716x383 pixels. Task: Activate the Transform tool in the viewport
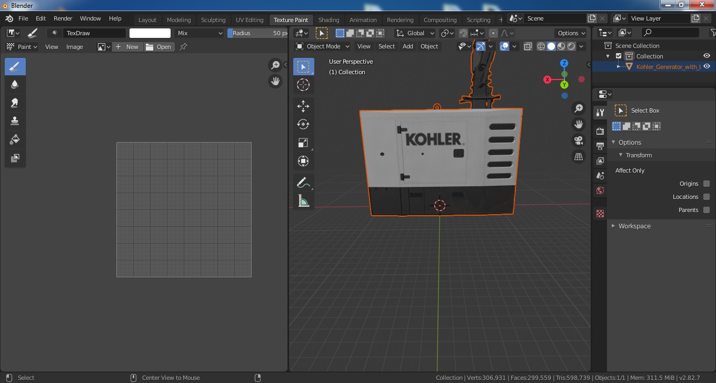[x=303, y=161]
